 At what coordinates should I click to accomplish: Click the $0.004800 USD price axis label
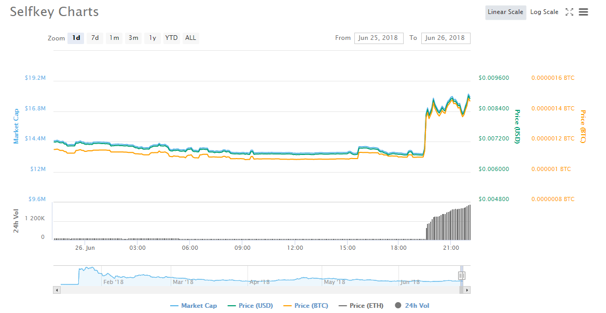[x=494, y=199]
